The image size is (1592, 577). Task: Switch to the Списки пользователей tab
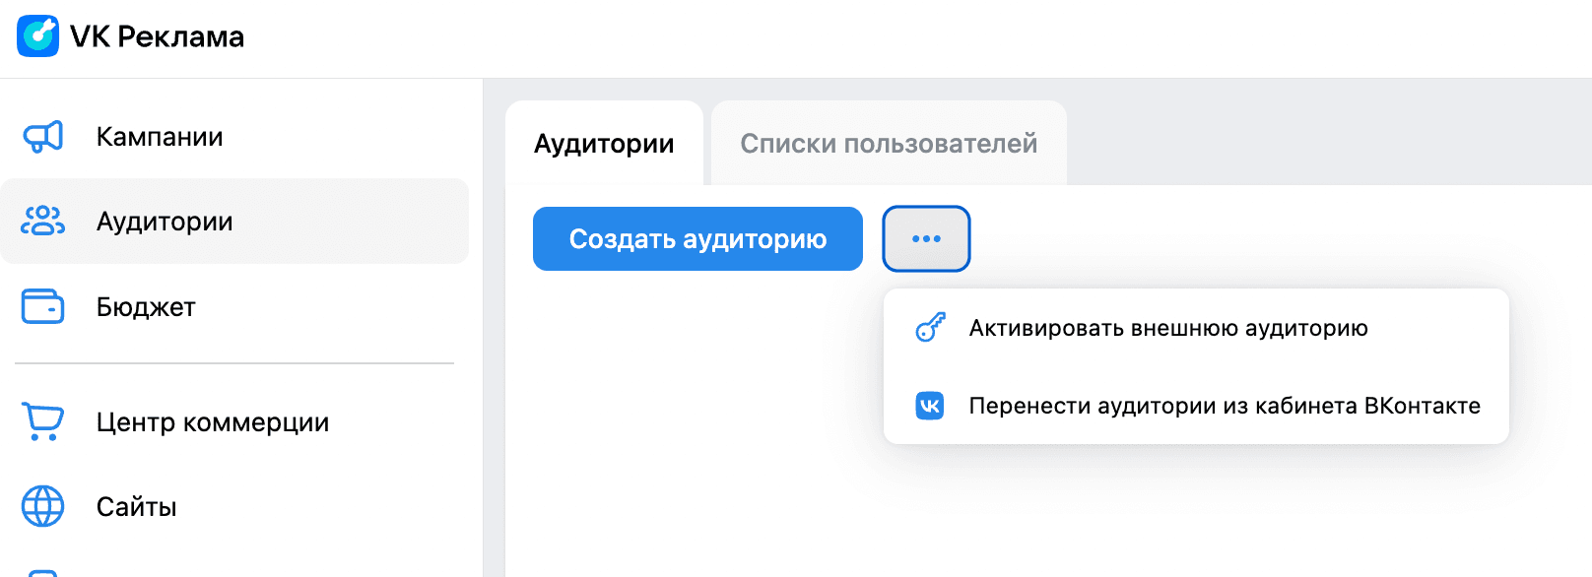[x=889, y=144]
